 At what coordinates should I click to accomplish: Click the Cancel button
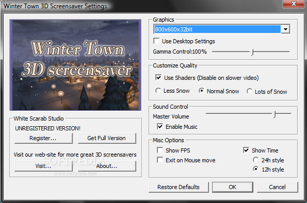[x=277, y=187]
